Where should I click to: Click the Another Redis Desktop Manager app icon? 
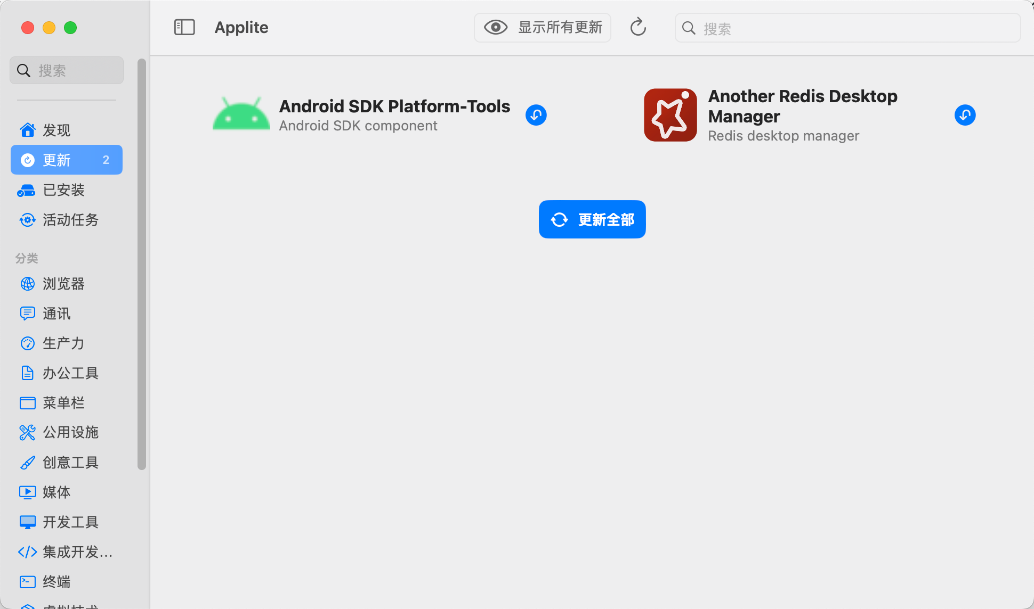(671, 115)
